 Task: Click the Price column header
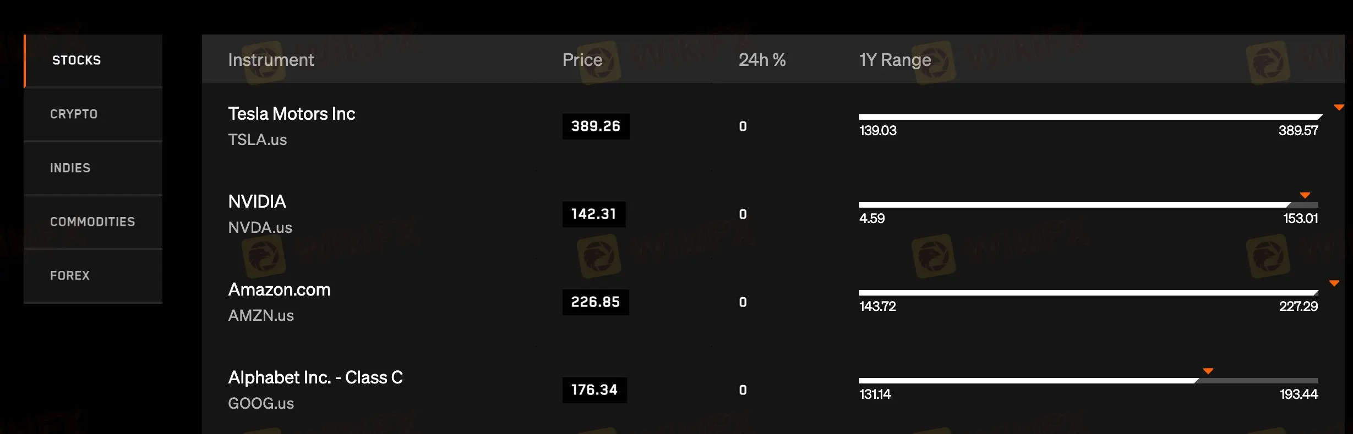click(x=582, y=60)
